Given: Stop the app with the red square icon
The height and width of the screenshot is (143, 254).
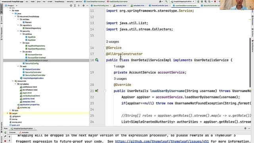Looking at the screenshot, I should 215,2.
